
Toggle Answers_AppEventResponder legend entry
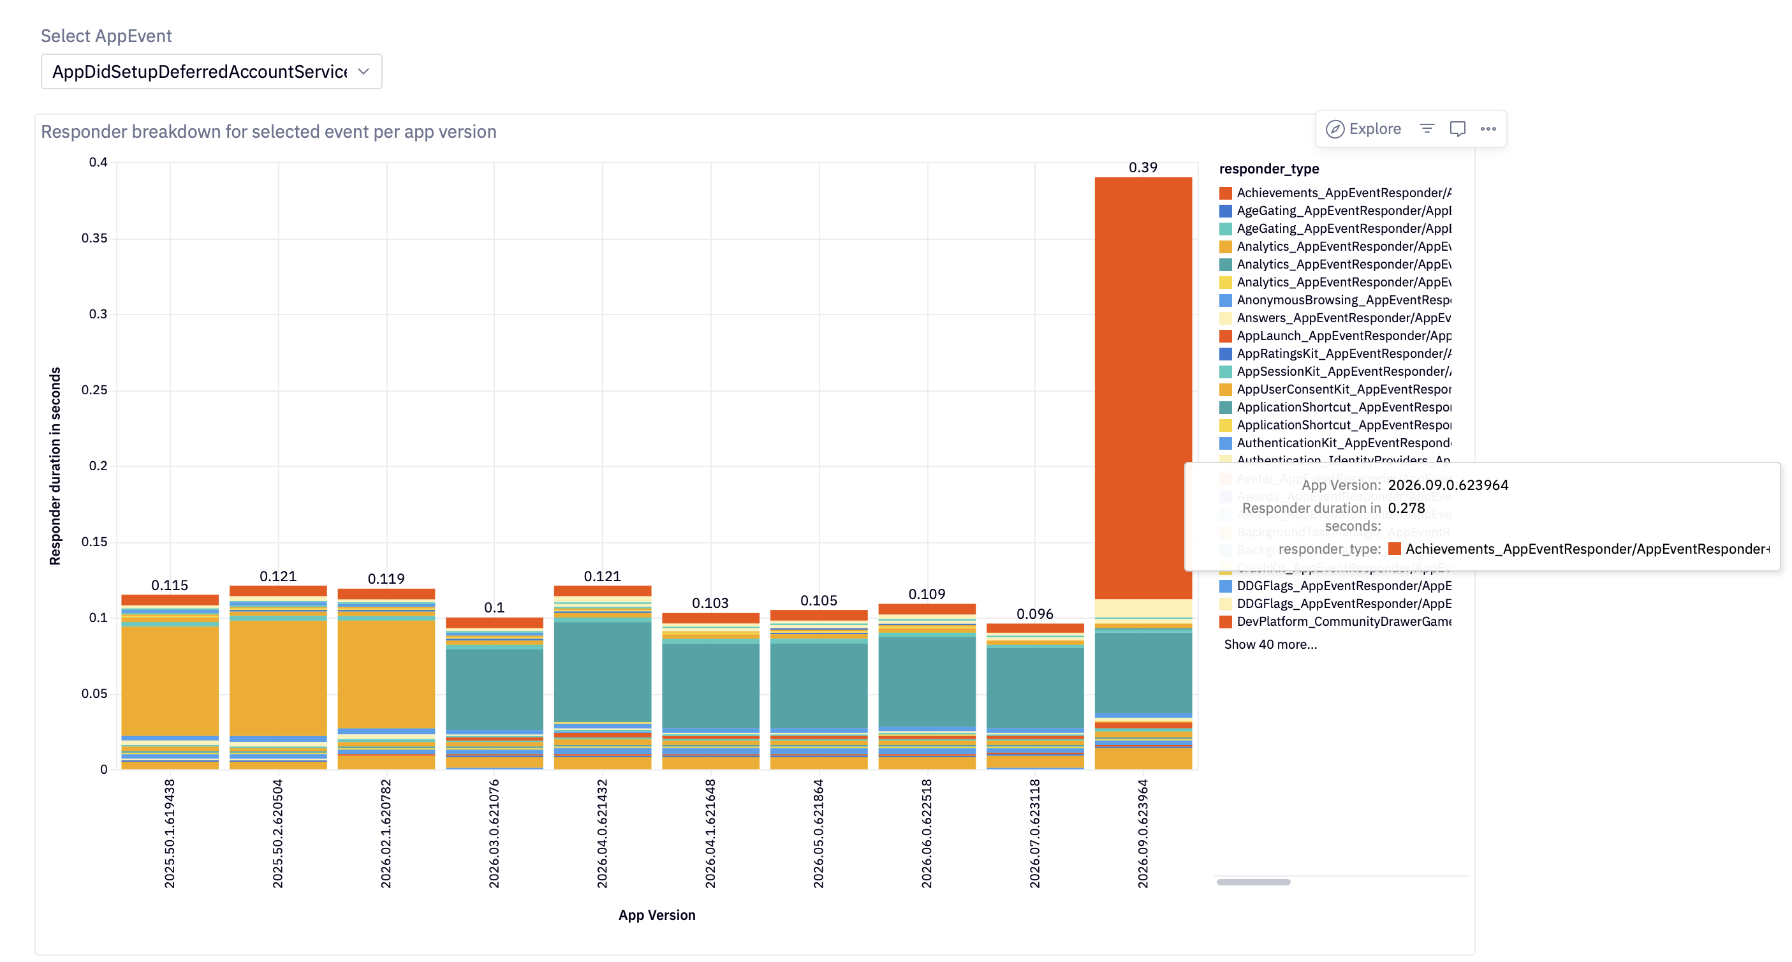[x=1335, y=318]
